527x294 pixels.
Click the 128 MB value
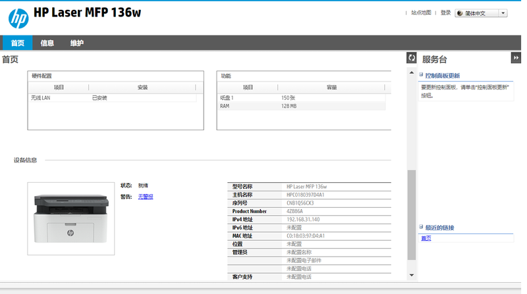tap(289, 106)
